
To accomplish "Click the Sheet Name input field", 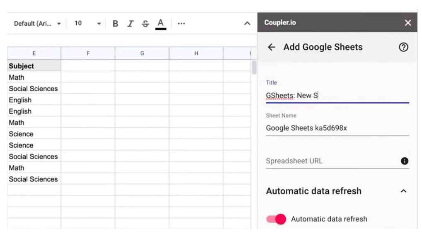I will [337, 128].
